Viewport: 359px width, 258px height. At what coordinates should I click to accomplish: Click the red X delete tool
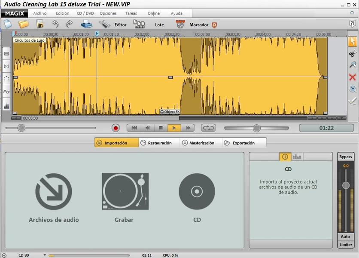click(353, 77)
